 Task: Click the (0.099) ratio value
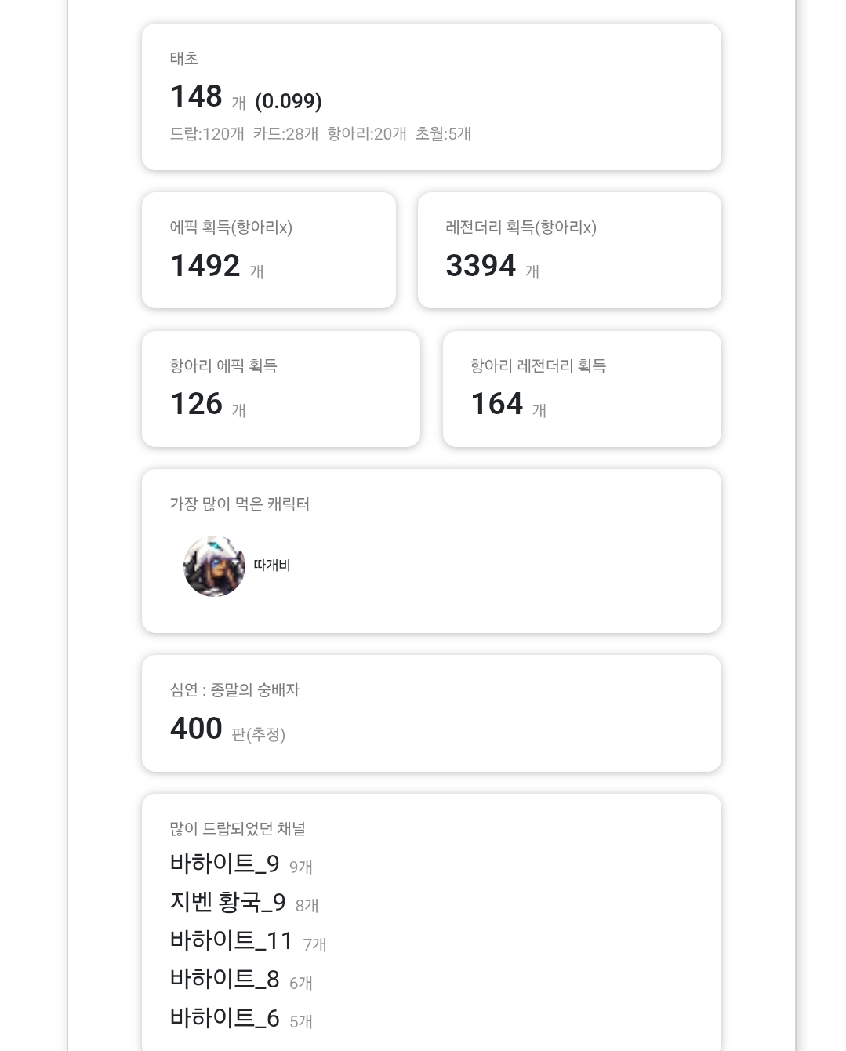289,101
